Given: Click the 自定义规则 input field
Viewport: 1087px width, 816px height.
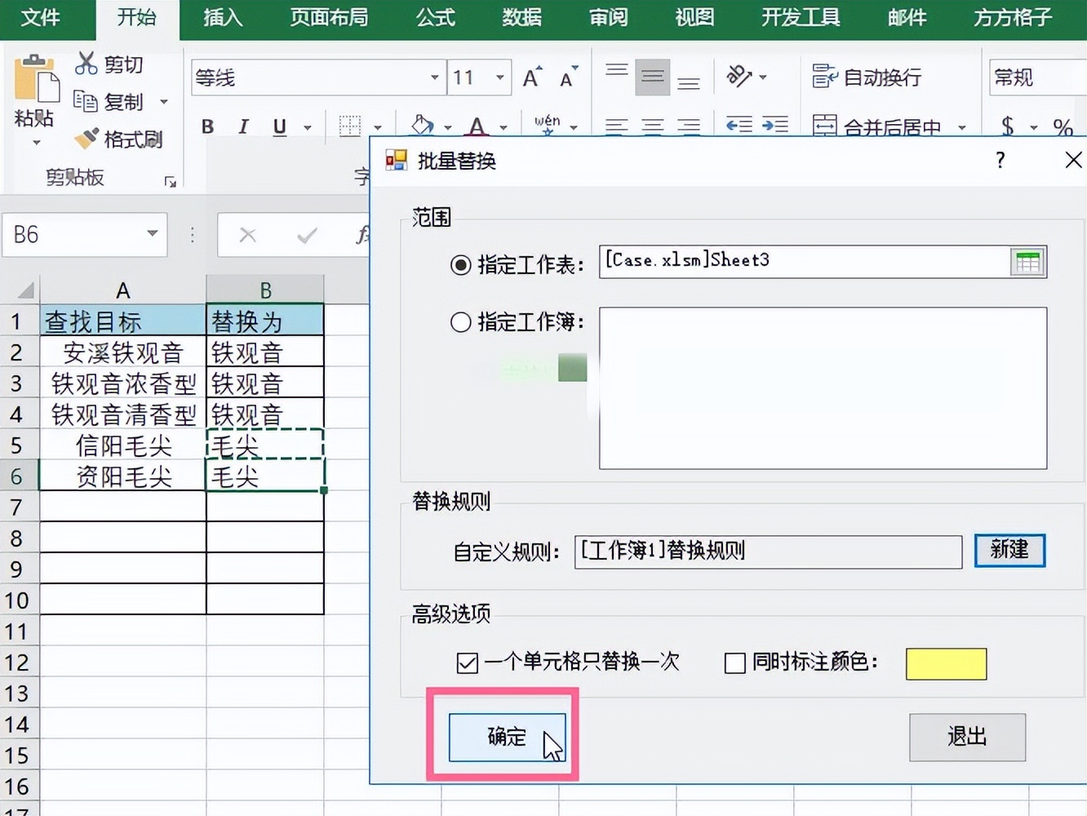Looking at the screenshot, I should click(767, 552).
